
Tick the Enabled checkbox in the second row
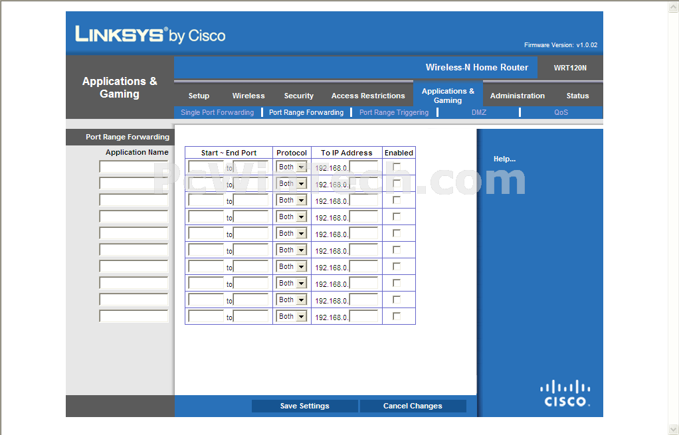[x=396, y=183]
